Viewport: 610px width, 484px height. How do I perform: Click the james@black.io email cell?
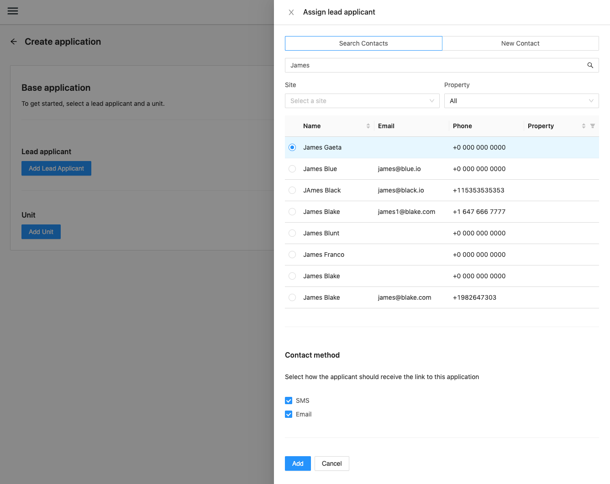coord(401,190)
